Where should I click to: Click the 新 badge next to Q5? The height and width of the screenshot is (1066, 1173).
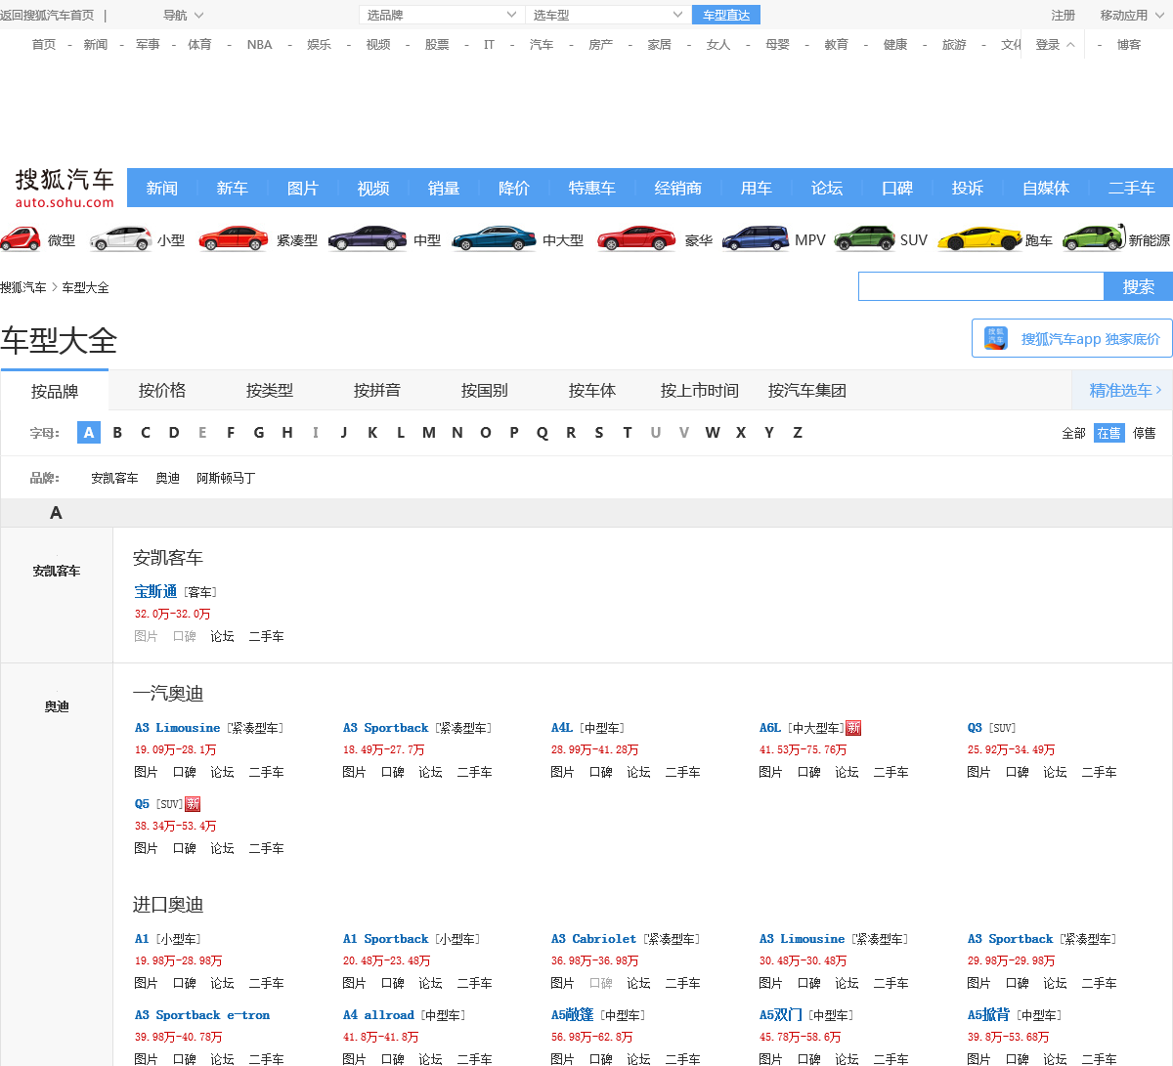click(193, 804)
